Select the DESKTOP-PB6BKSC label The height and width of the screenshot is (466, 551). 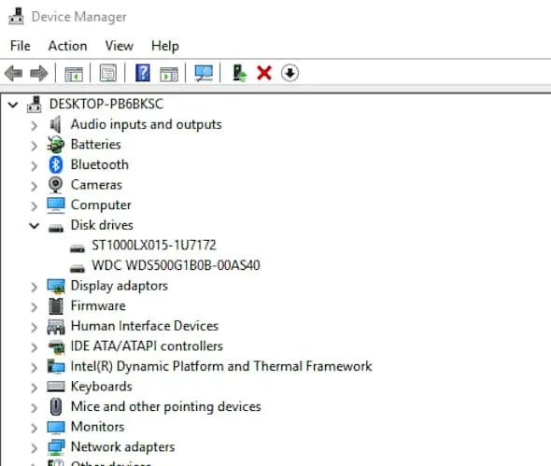click(106, 104)
